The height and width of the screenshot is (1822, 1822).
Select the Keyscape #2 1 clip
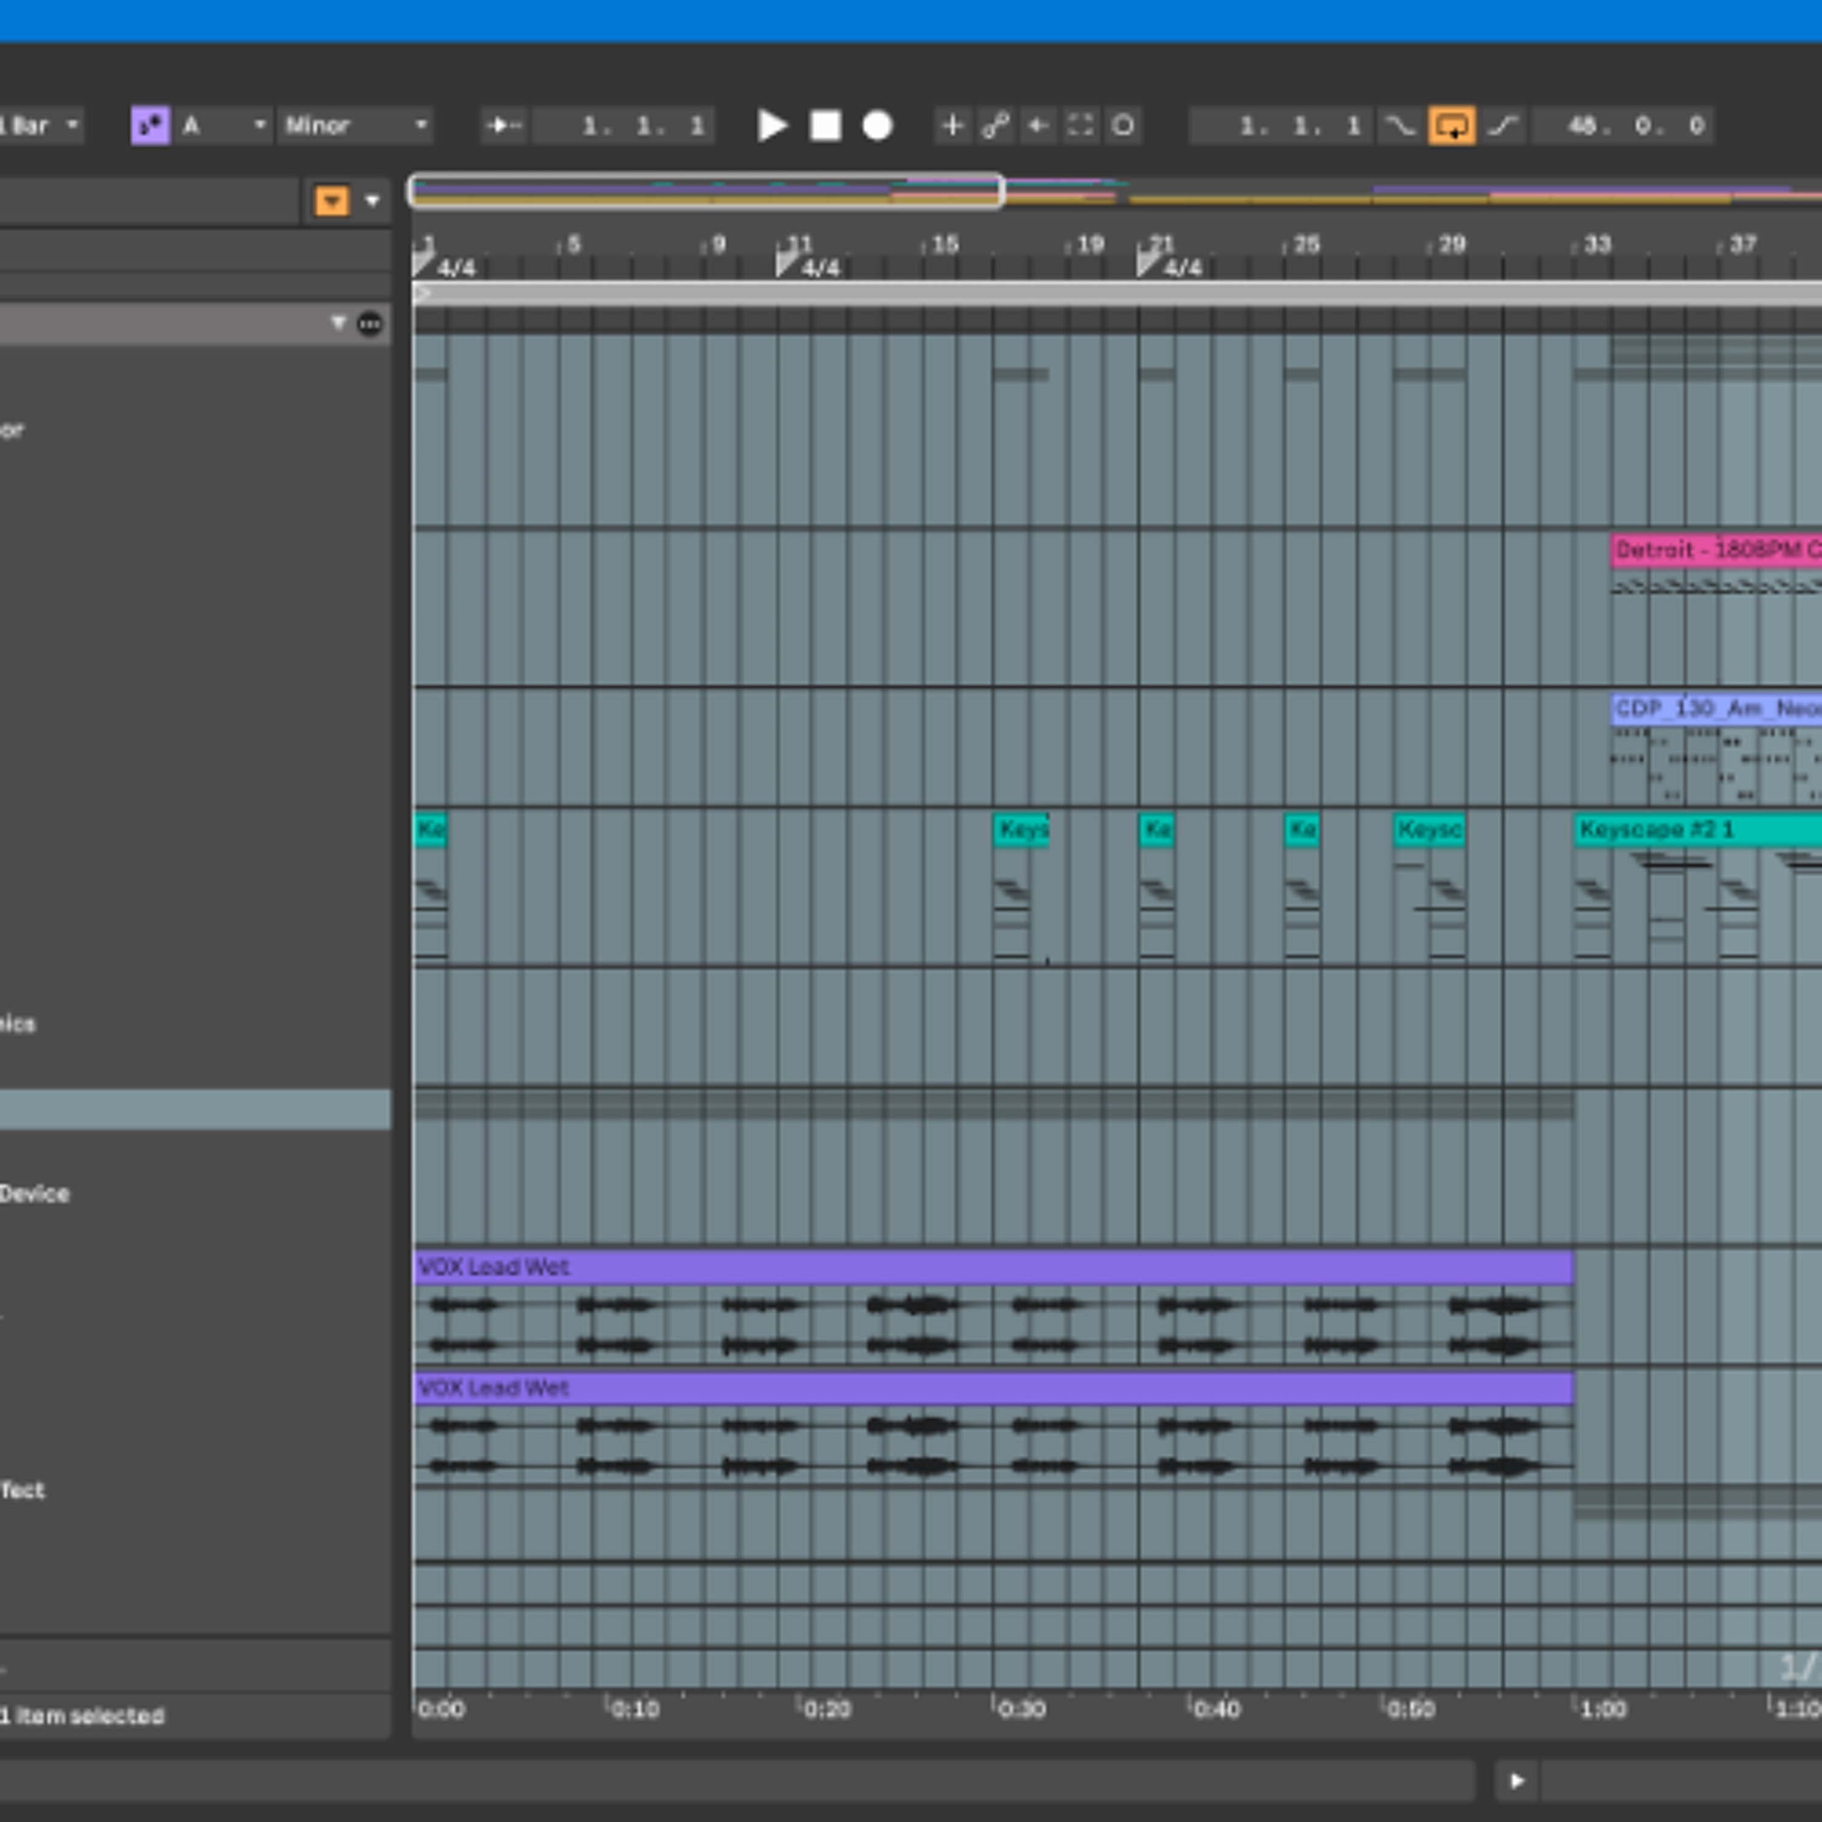pos(1697,830)
